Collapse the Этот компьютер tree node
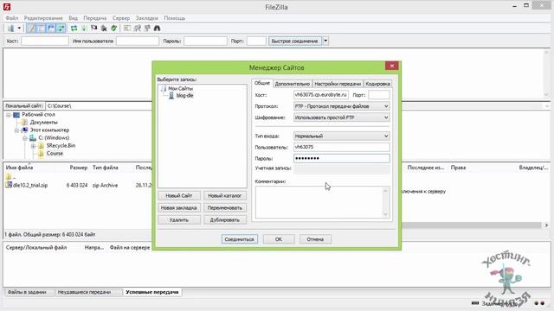The height and width of the screenshot is (311, 554). pos(16,130)
